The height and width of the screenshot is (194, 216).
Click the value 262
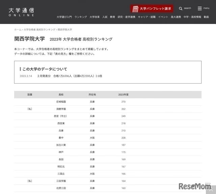tap(124, 109)
